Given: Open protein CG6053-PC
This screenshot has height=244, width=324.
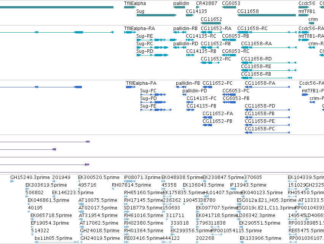Looking at the screenshot, I should tap(236, 91).
